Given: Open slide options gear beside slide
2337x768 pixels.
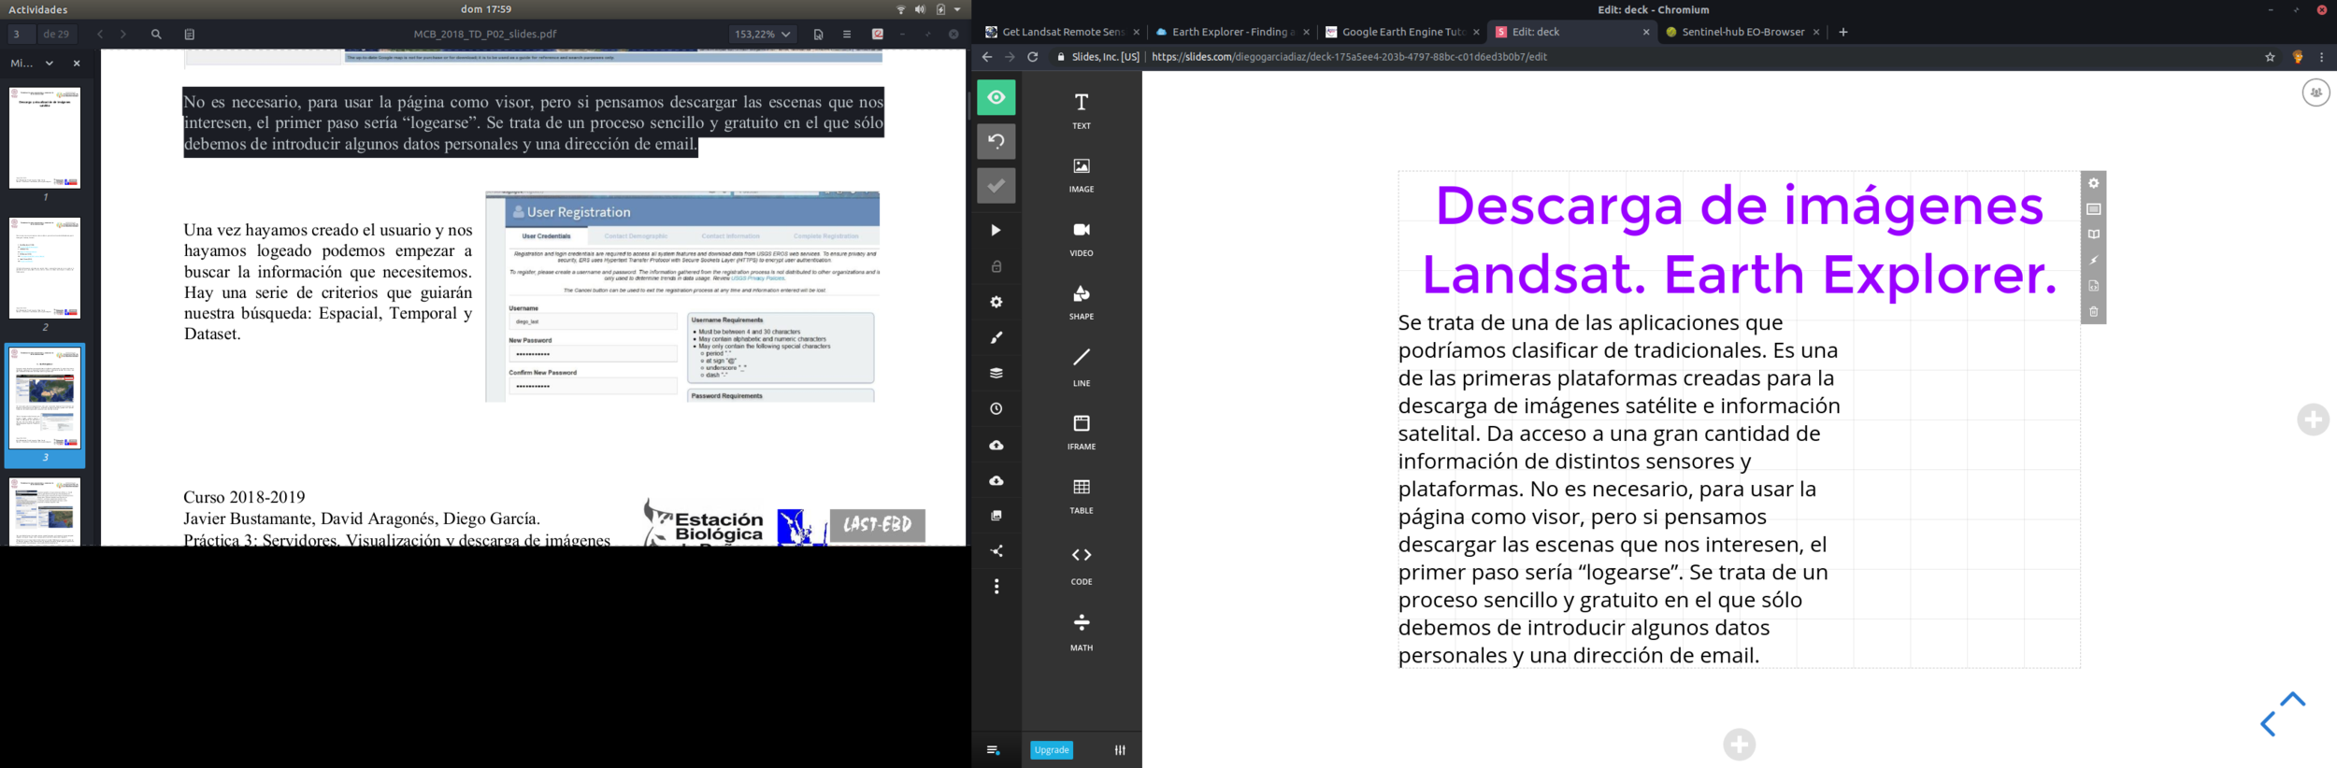Looking at the screenshot, I should 2094,184.
